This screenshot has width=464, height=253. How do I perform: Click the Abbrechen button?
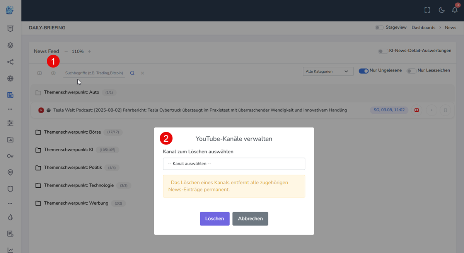coord(250,219)
